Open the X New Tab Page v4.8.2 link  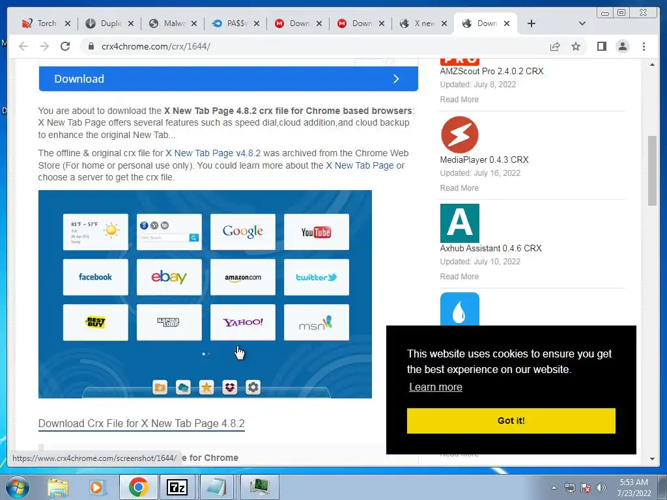point(213,153)
